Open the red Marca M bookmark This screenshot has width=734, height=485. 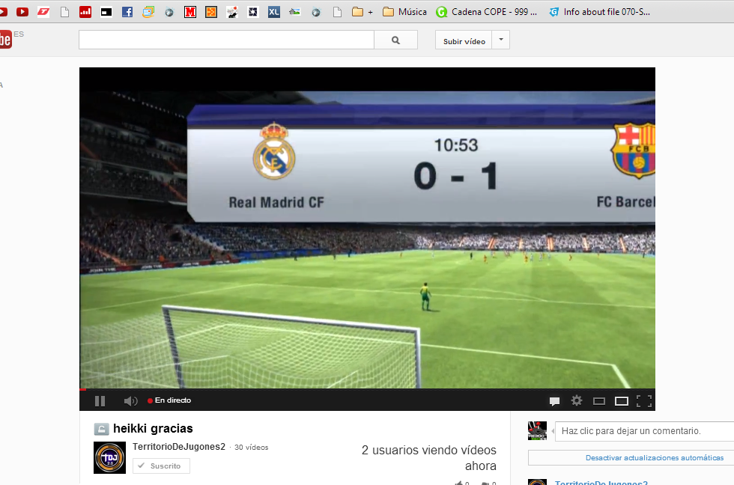(190, 12)
